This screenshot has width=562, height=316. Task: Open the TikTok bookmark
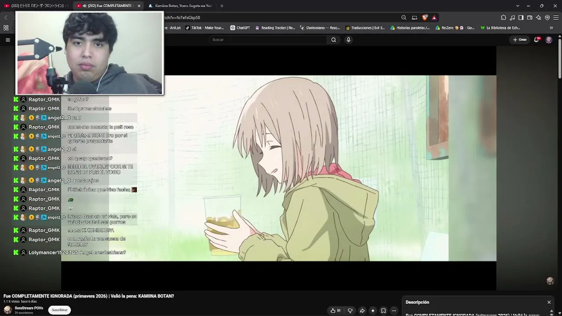tap(205, 28)
